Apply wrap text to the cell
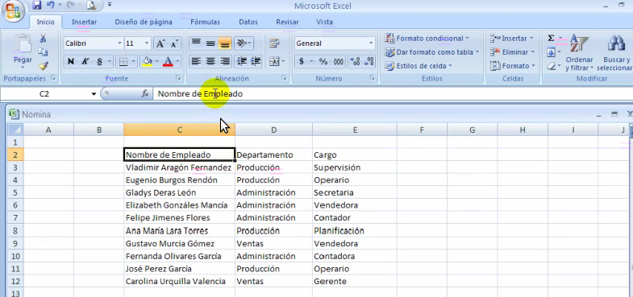The width and height of the screenshot is (633, 297). point(274,43)
